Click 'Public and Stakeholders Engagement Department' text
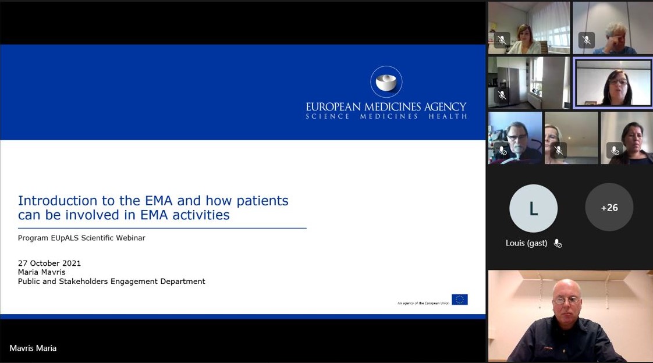Viewport: 653px width, 363px height. pyautogui.click(x=112, y=282)
